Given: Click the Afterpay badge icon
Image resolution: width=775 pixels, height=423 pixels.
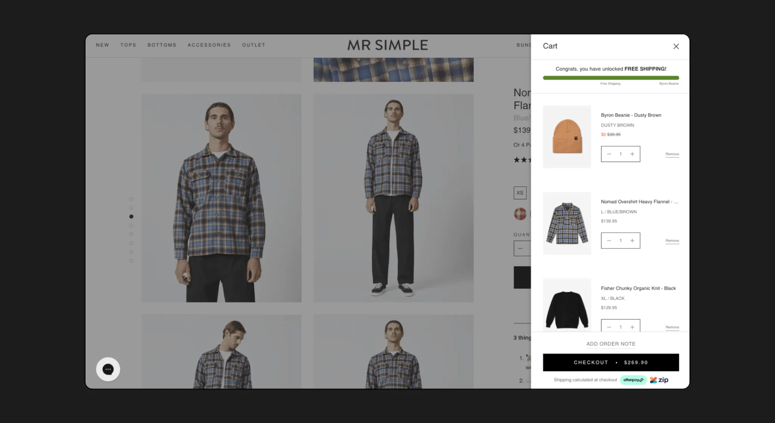Looking at the screenshot, I should (x=633, y=380).
